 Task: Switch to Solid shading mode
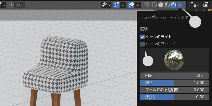161,5
